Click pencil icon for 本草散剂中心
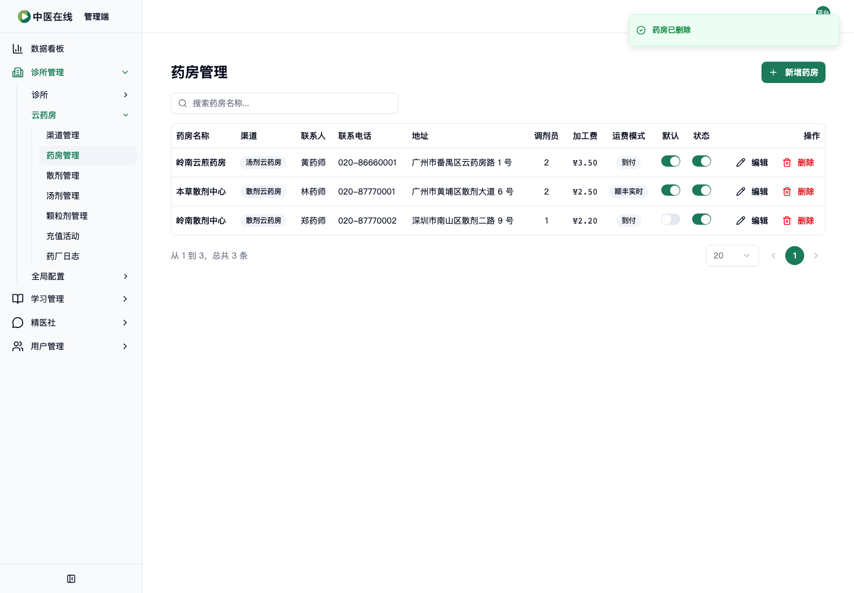Screen dimensions: 854x593 (x=741, y=192)
